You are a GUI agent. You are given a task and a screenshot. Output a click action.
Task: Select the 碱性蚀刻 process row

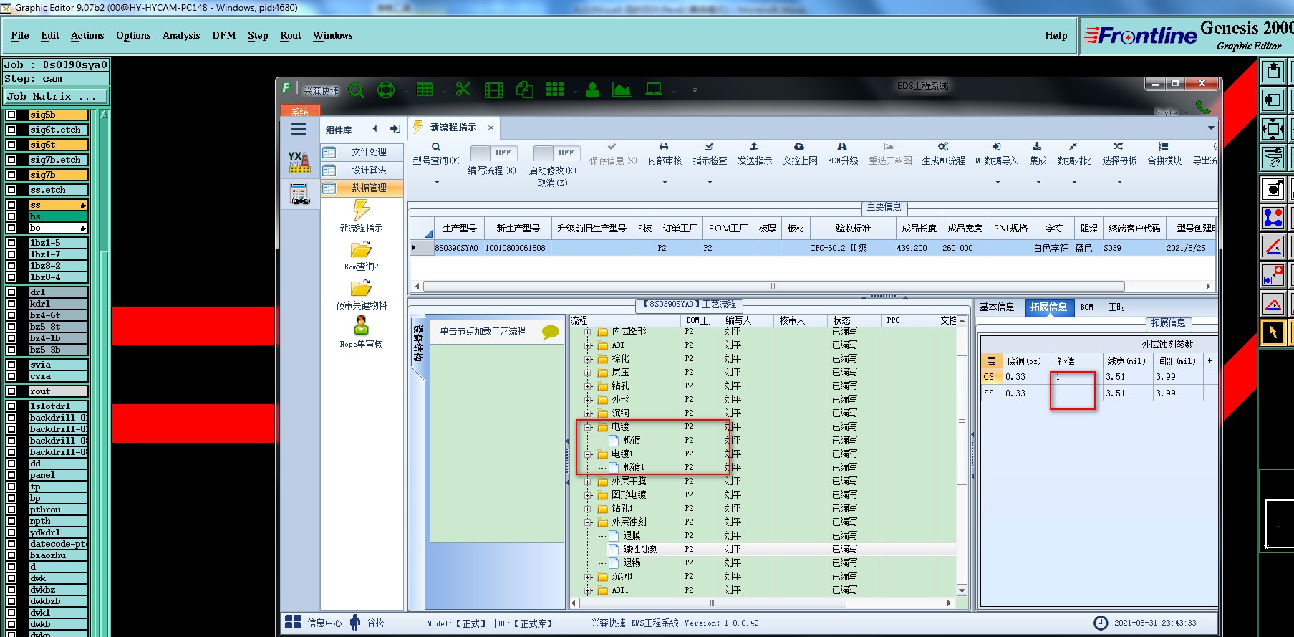pyautogui.click(x=763, y=550)
